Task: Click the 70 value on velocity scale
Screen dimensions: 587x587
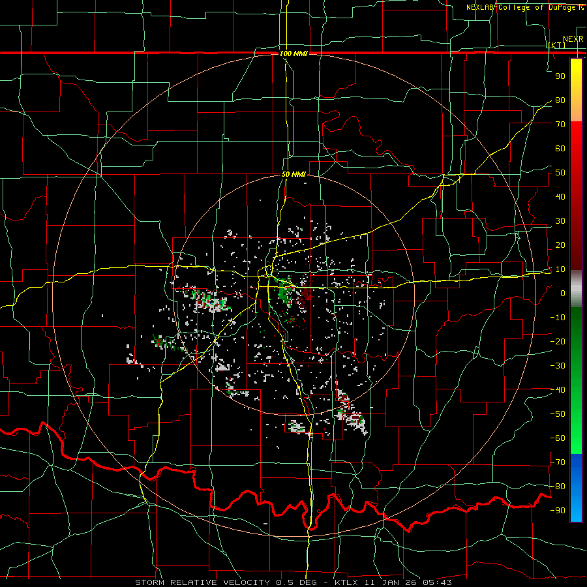Action: tap(560, 125)
